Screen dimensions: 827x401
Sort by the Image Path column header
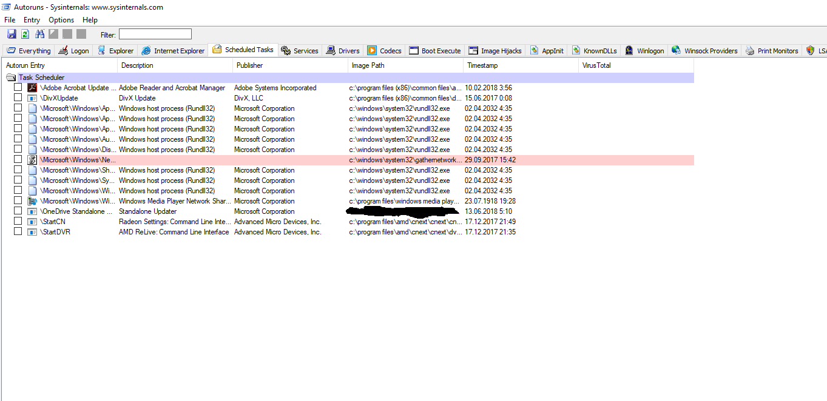point(405,65)
